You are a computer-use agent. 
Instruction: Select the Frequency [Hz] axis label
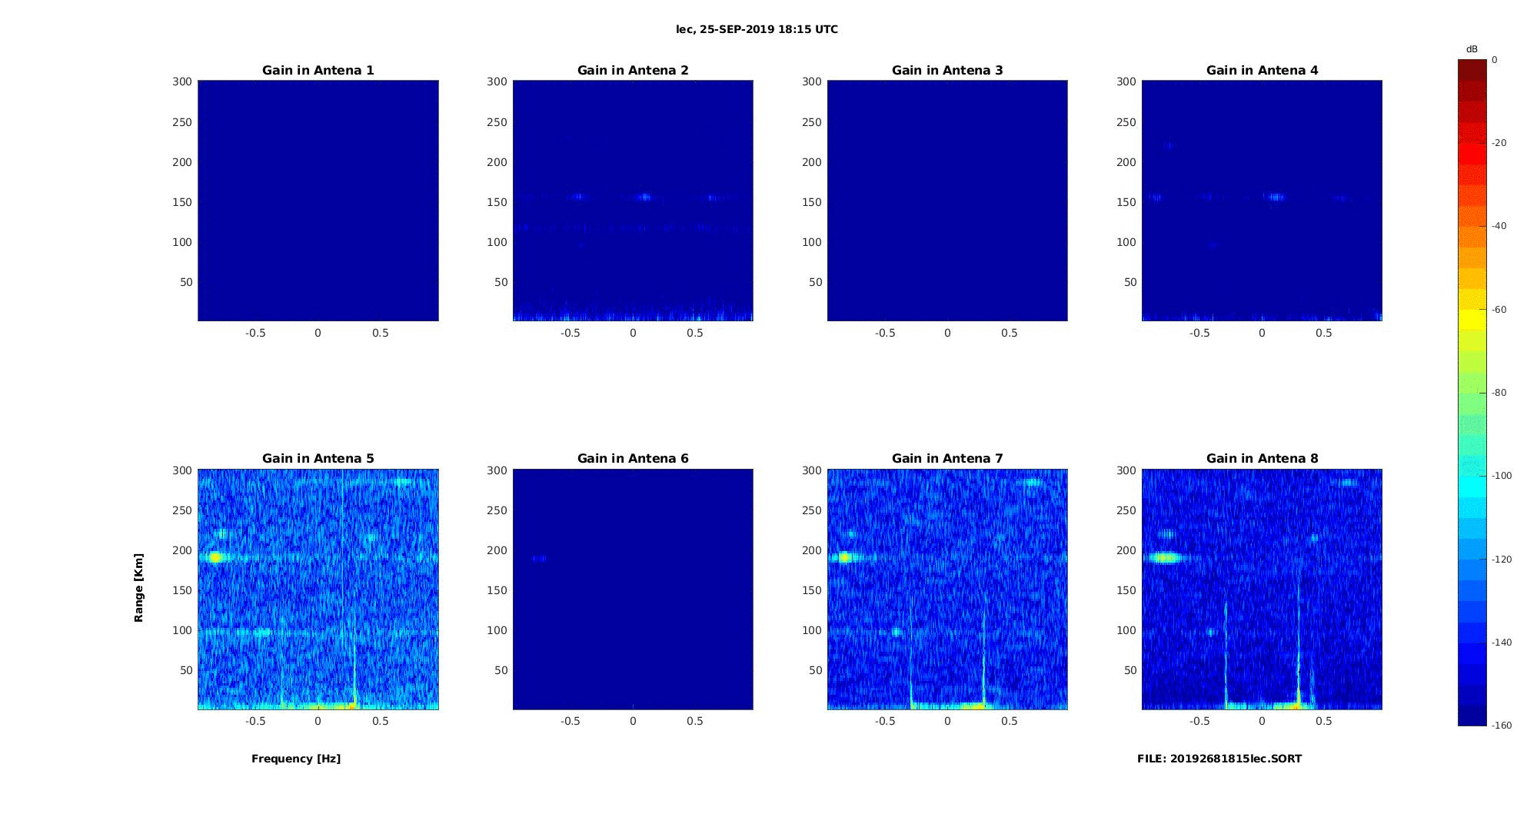[296, 759]
